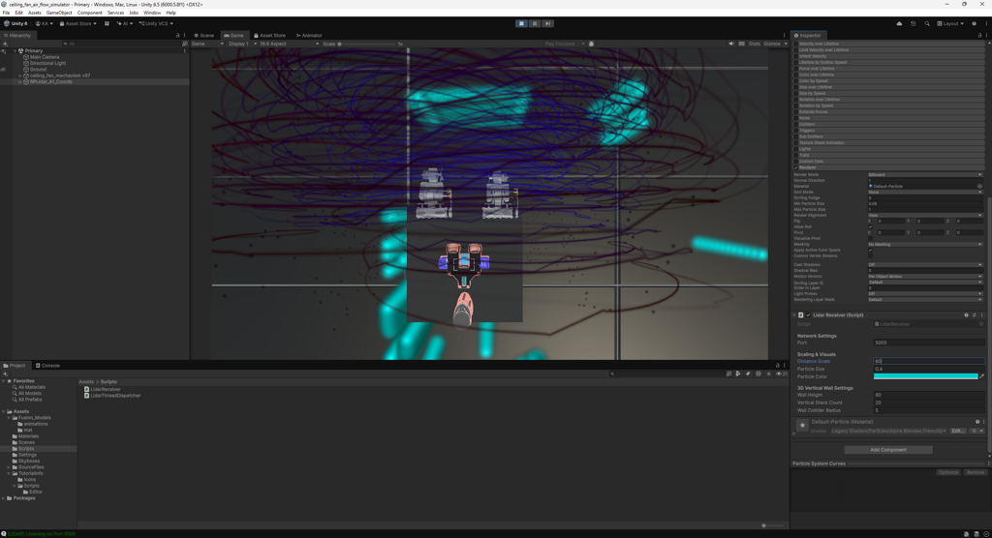Click the Material object picker circle icon
Viewport: 992px width, 538px height.
(x=979, y=186)
